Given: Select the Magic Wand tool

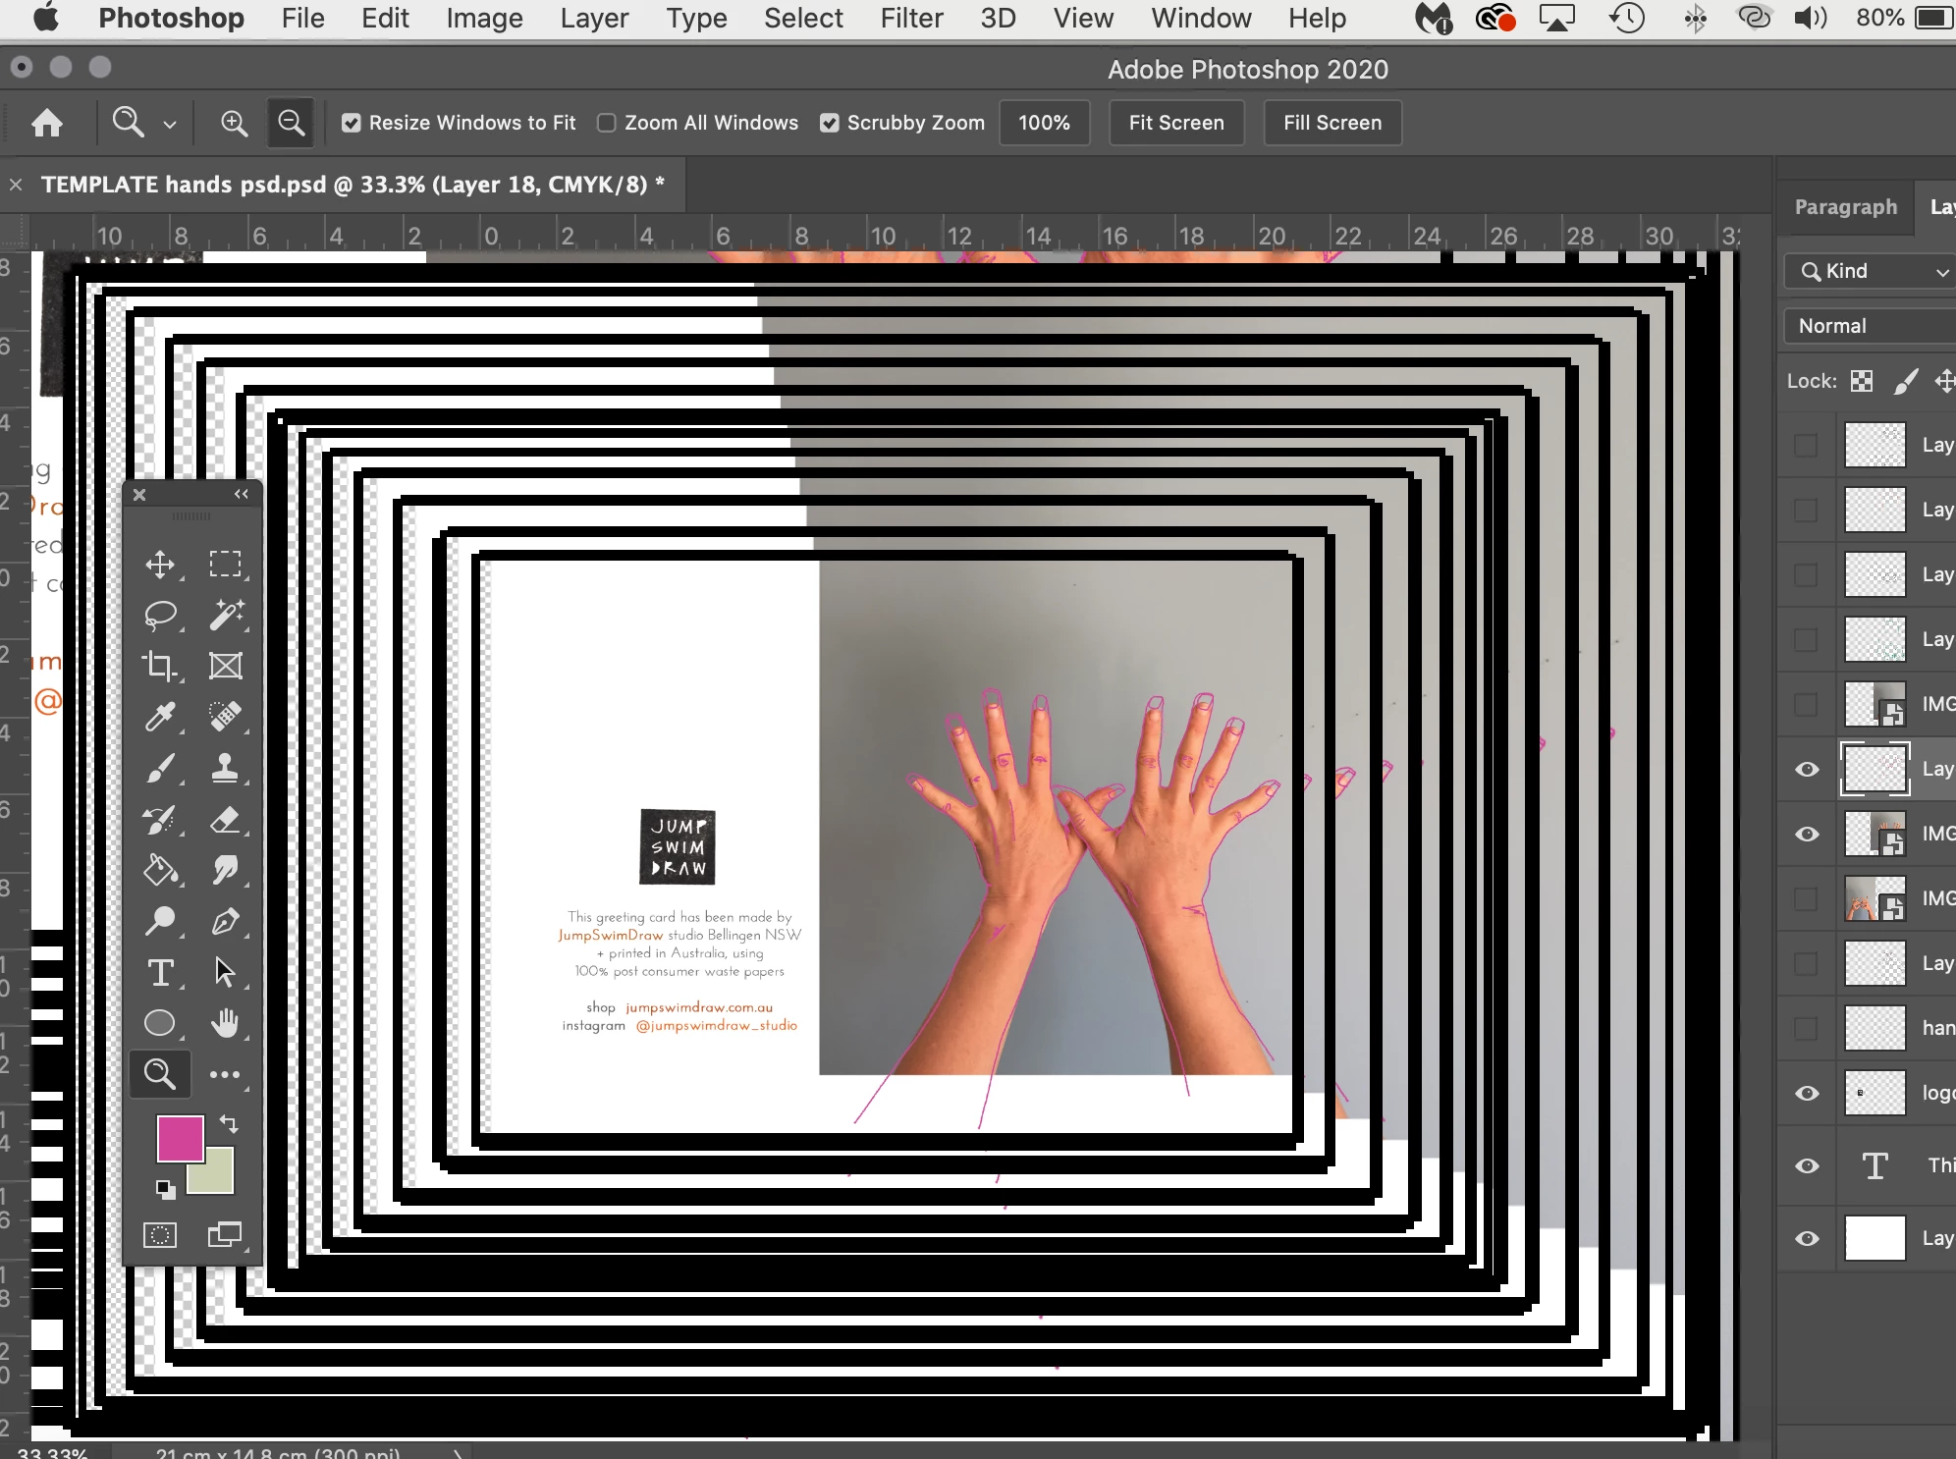Looking at the screenshot, I should point(226,615).
